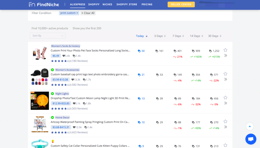Click the award badge on Cat Collar
This screenshot has height=148, width=260.
pyautogui.click(x=53, y=141)
